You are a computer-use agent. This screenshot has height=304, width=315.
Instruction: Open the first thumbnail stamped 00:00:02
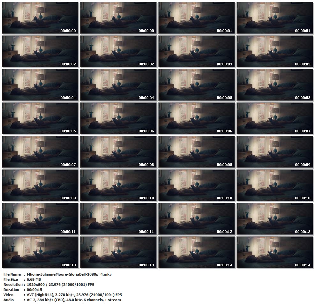40,51
